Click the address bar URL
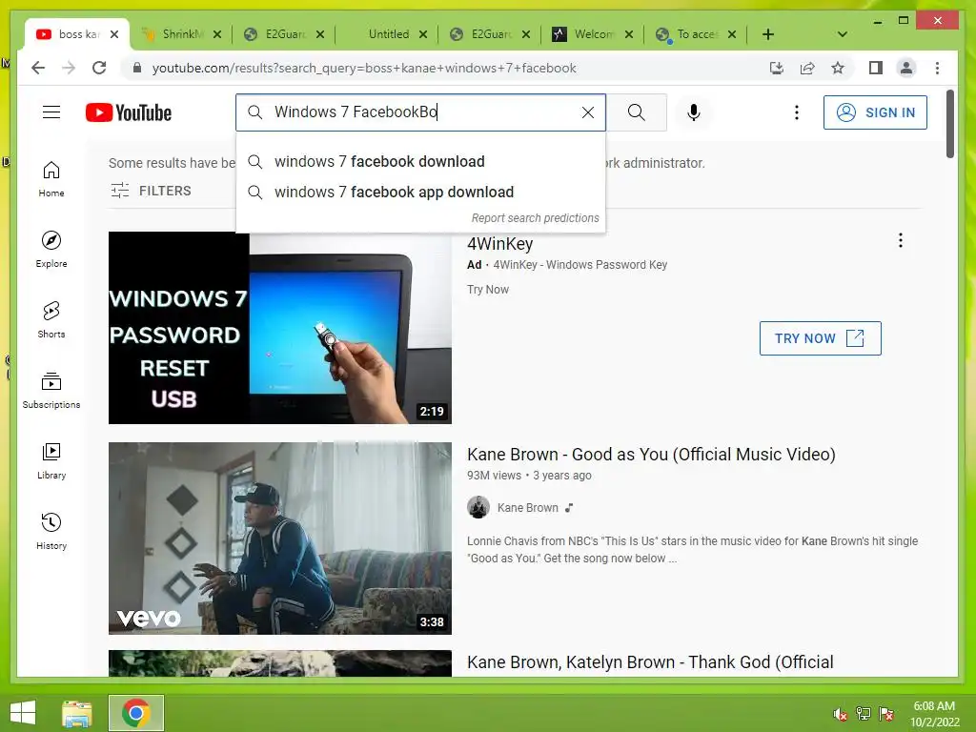 pos(364,68)
